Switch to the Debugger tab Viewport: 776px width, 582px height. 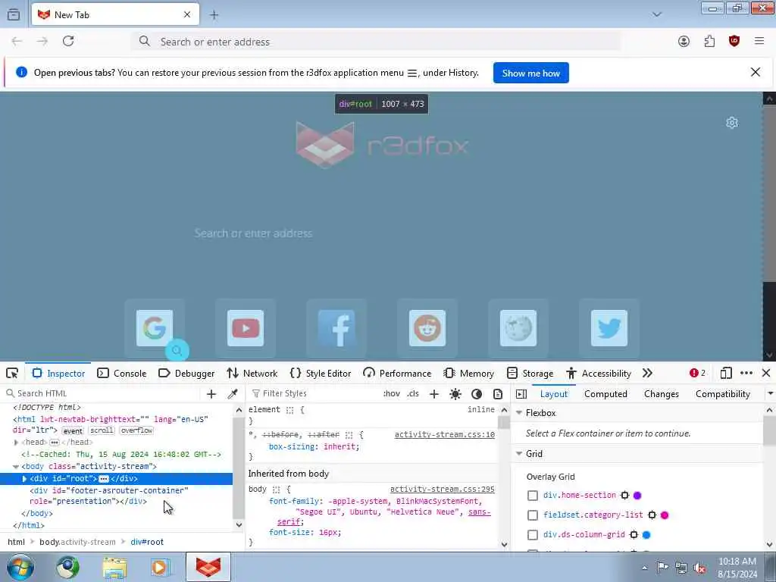point(186,373)
